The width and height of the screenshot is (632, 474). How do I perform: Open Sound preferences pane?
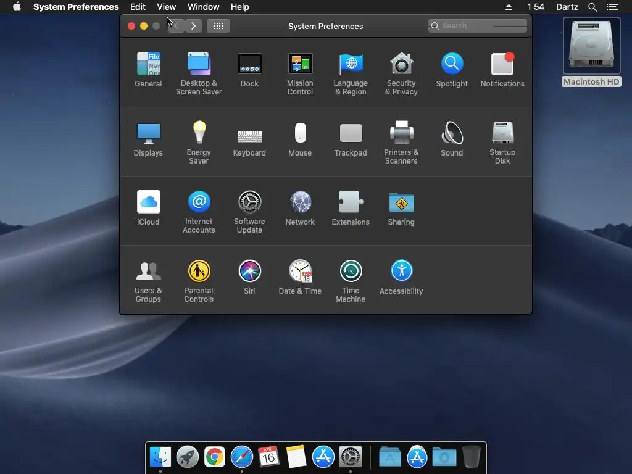click(452, 139)
